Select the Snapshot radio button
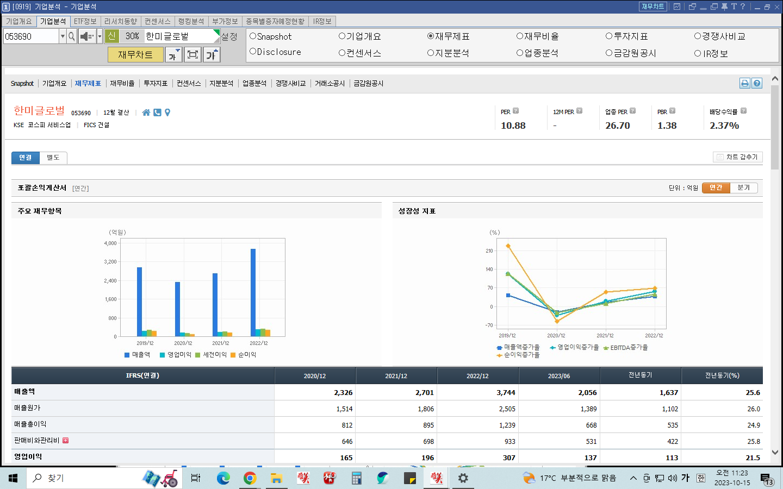The image size is (783, 489). 253,36
